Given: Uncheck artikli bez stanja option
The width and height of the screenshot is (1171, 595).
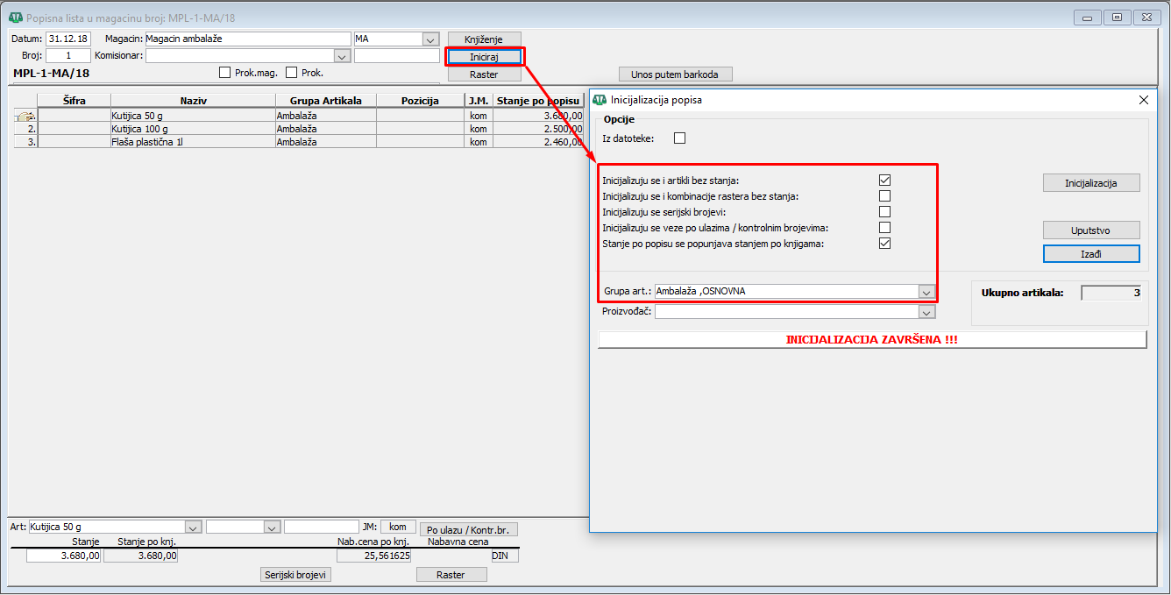Looking at the screenshot, I should pos(884,181).
